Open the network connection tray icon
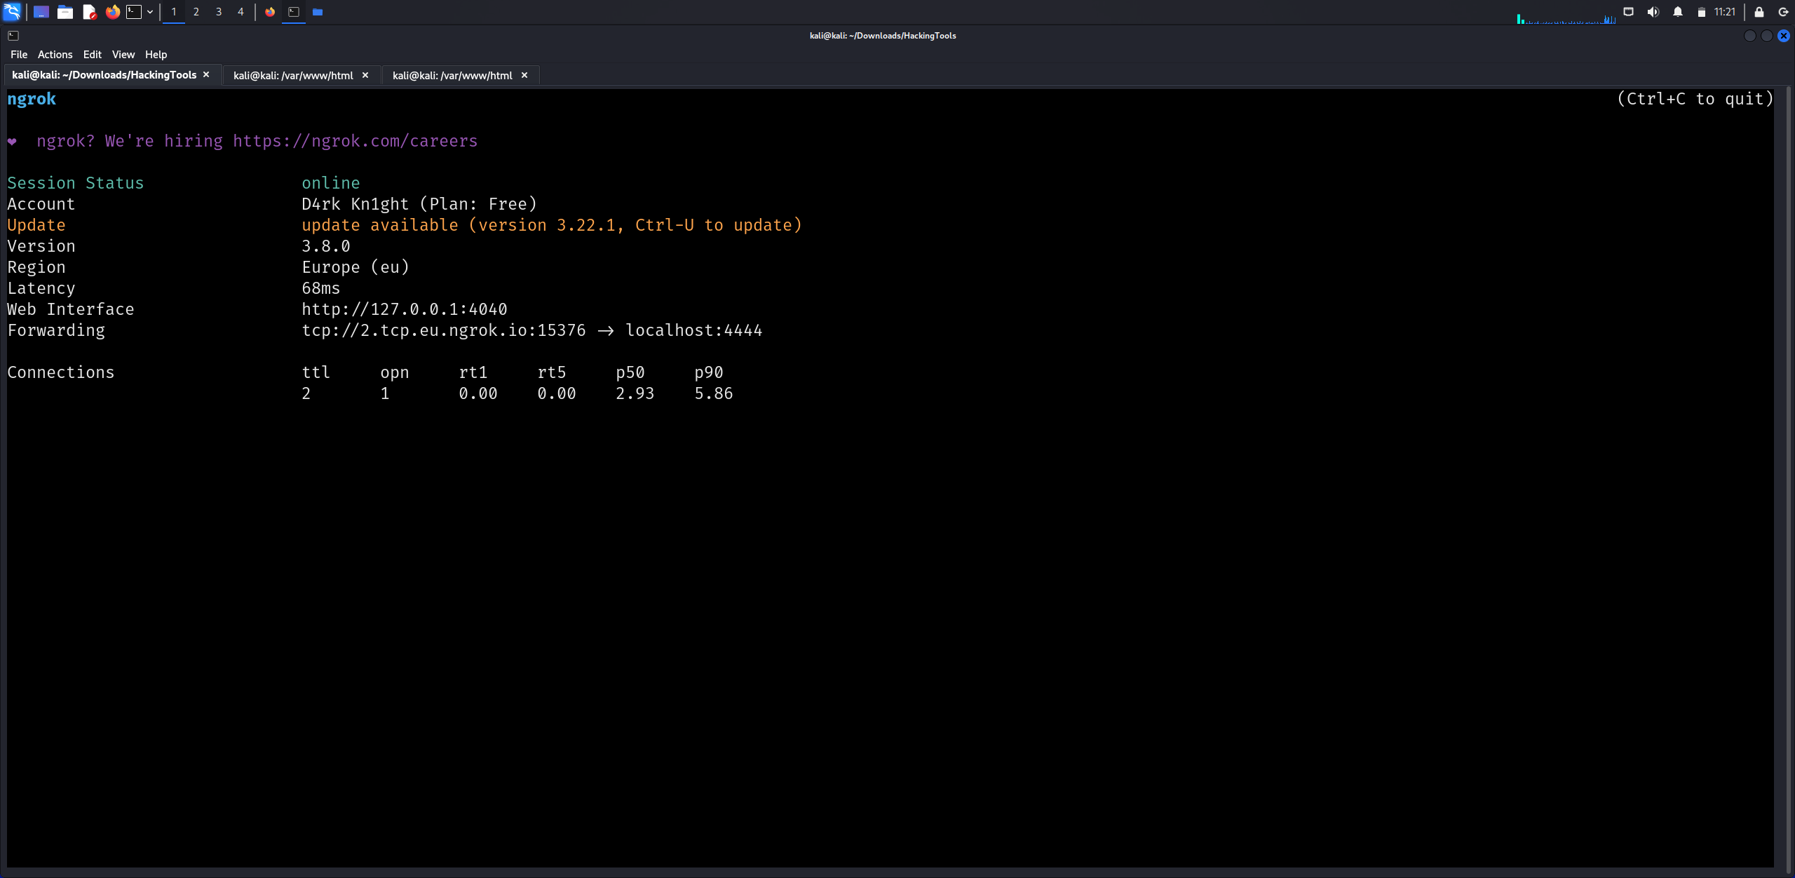The width and height of the screenshot is (1795, 878). 1629,12
